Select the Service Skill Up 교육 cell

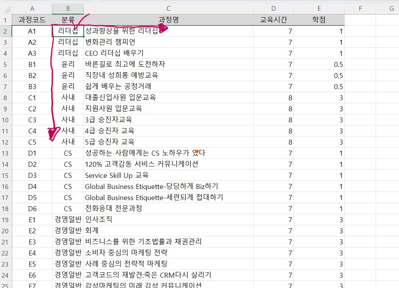point(168,175)
